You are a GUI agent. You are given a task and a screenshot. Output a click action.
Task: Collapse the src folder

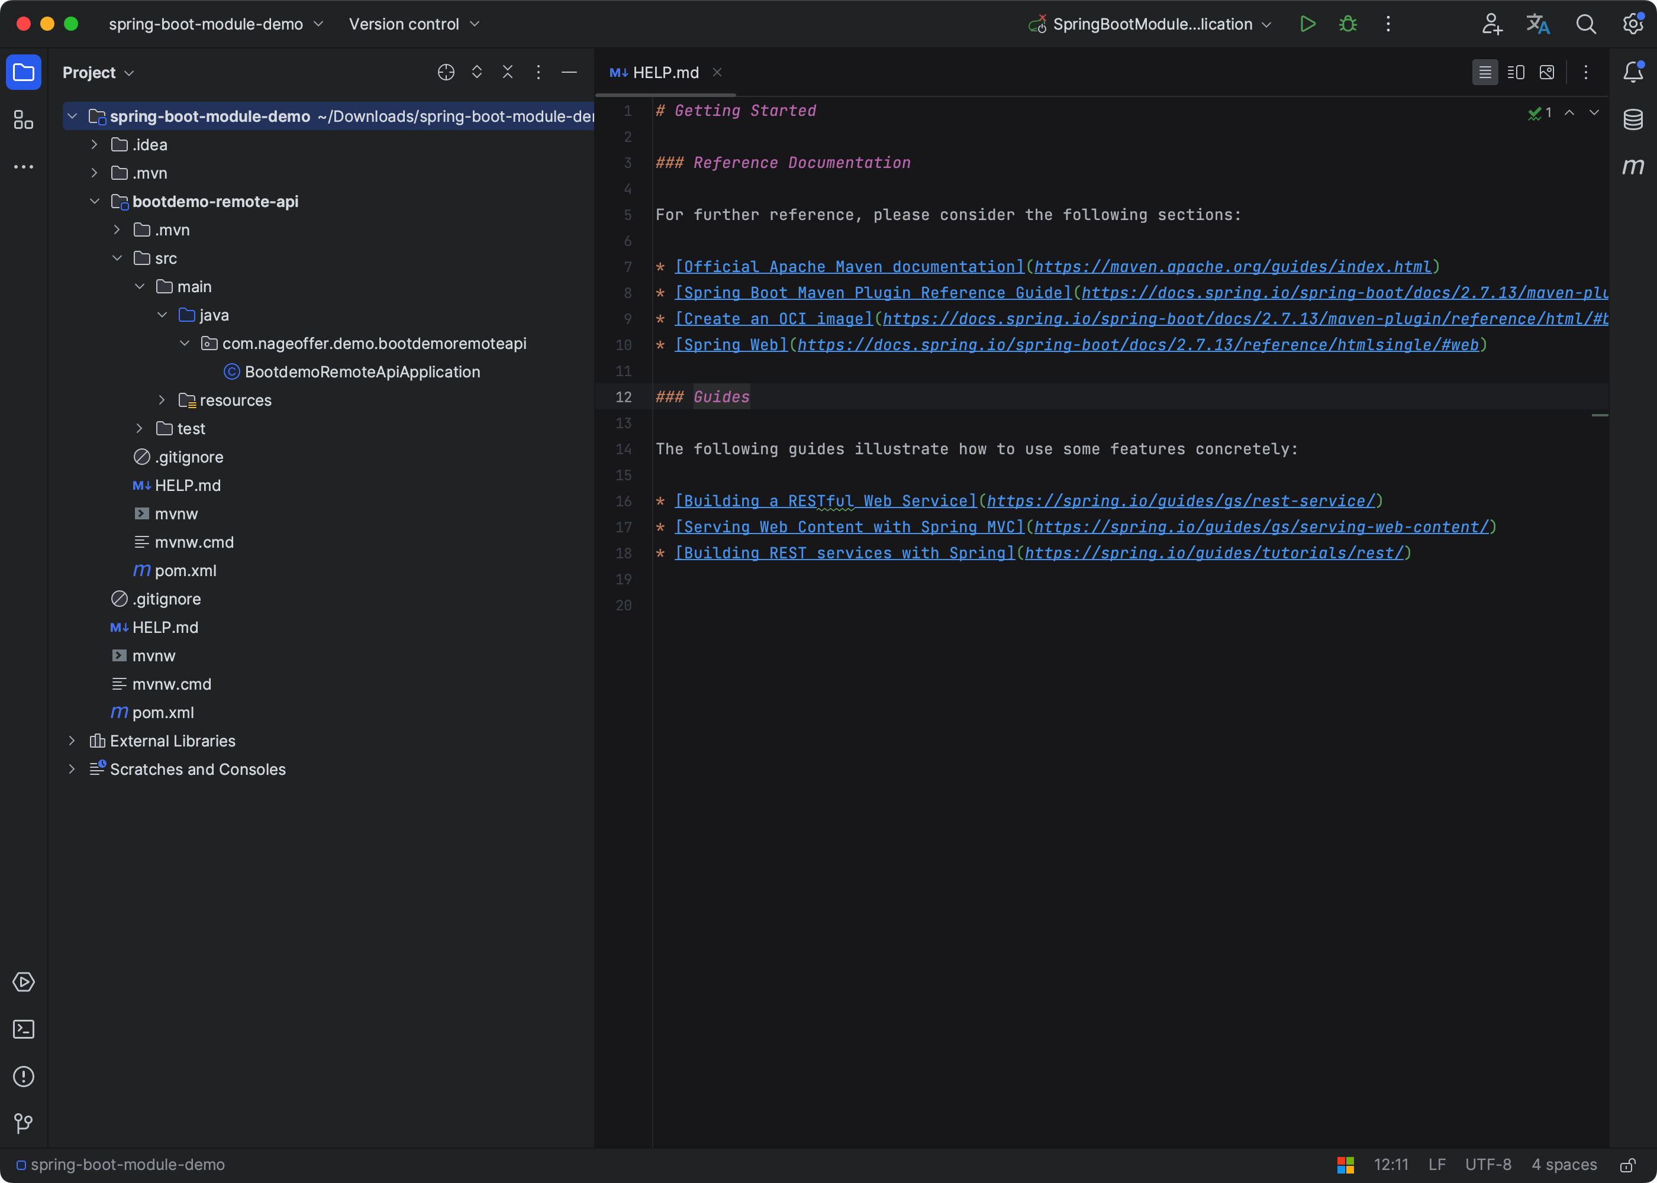click(117, 258)
